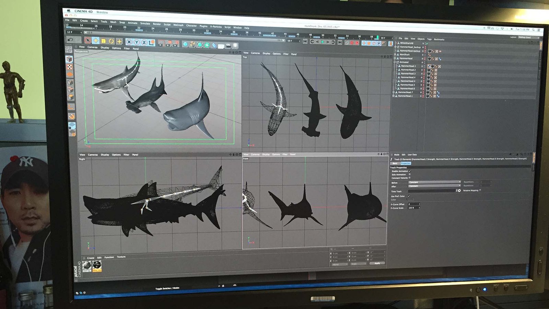
Task: Check the Constant Velocity option
Action: 410,178
